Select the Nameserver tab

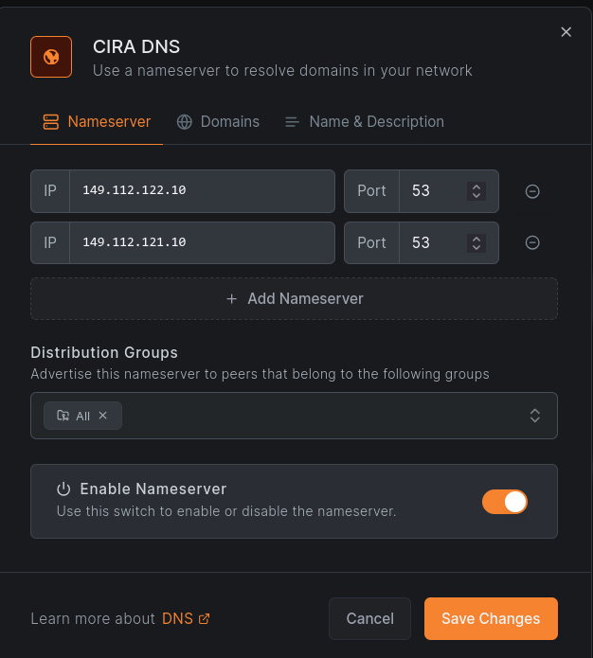97,122
